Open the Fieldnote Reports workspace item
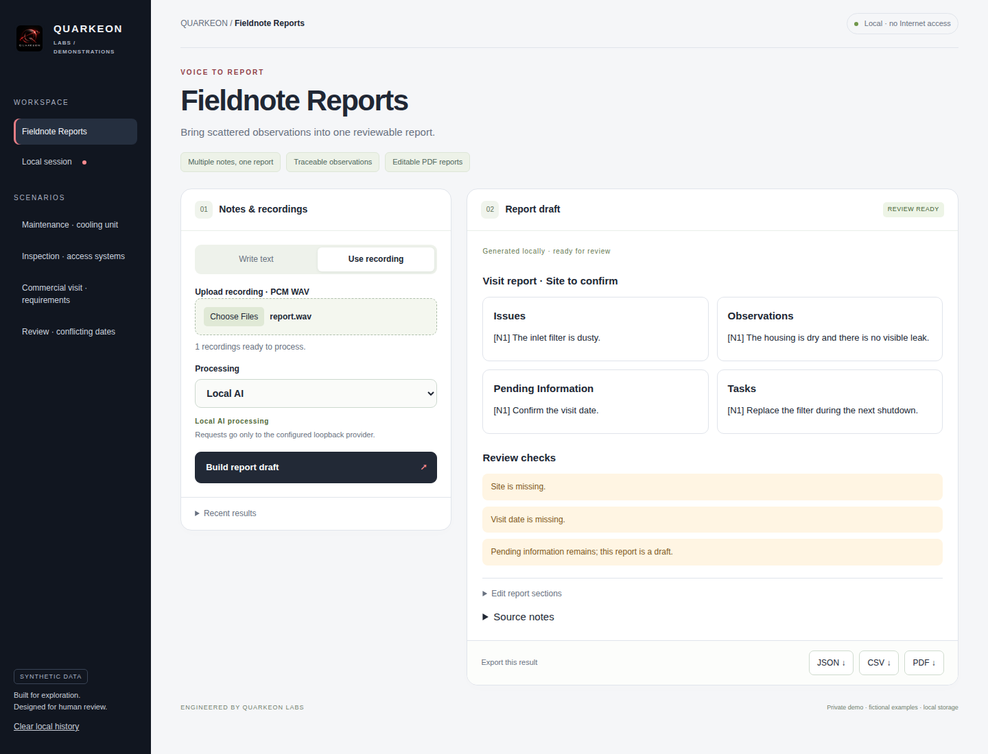Viewport: 988px width, 754px height. pyautogui.click(x=75, y=132)
